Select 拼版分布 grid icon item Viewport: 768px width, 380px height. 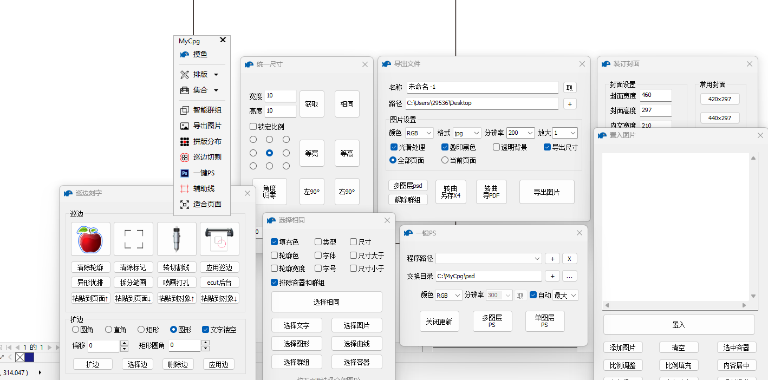pyautogui.click(x=200, y=142)
